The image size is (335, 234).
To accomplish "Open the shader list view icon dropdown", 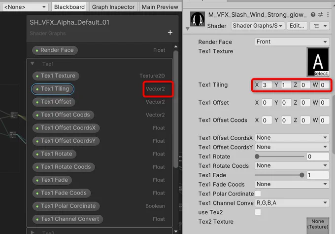I will pyautogui.click(x=320, y=26).
